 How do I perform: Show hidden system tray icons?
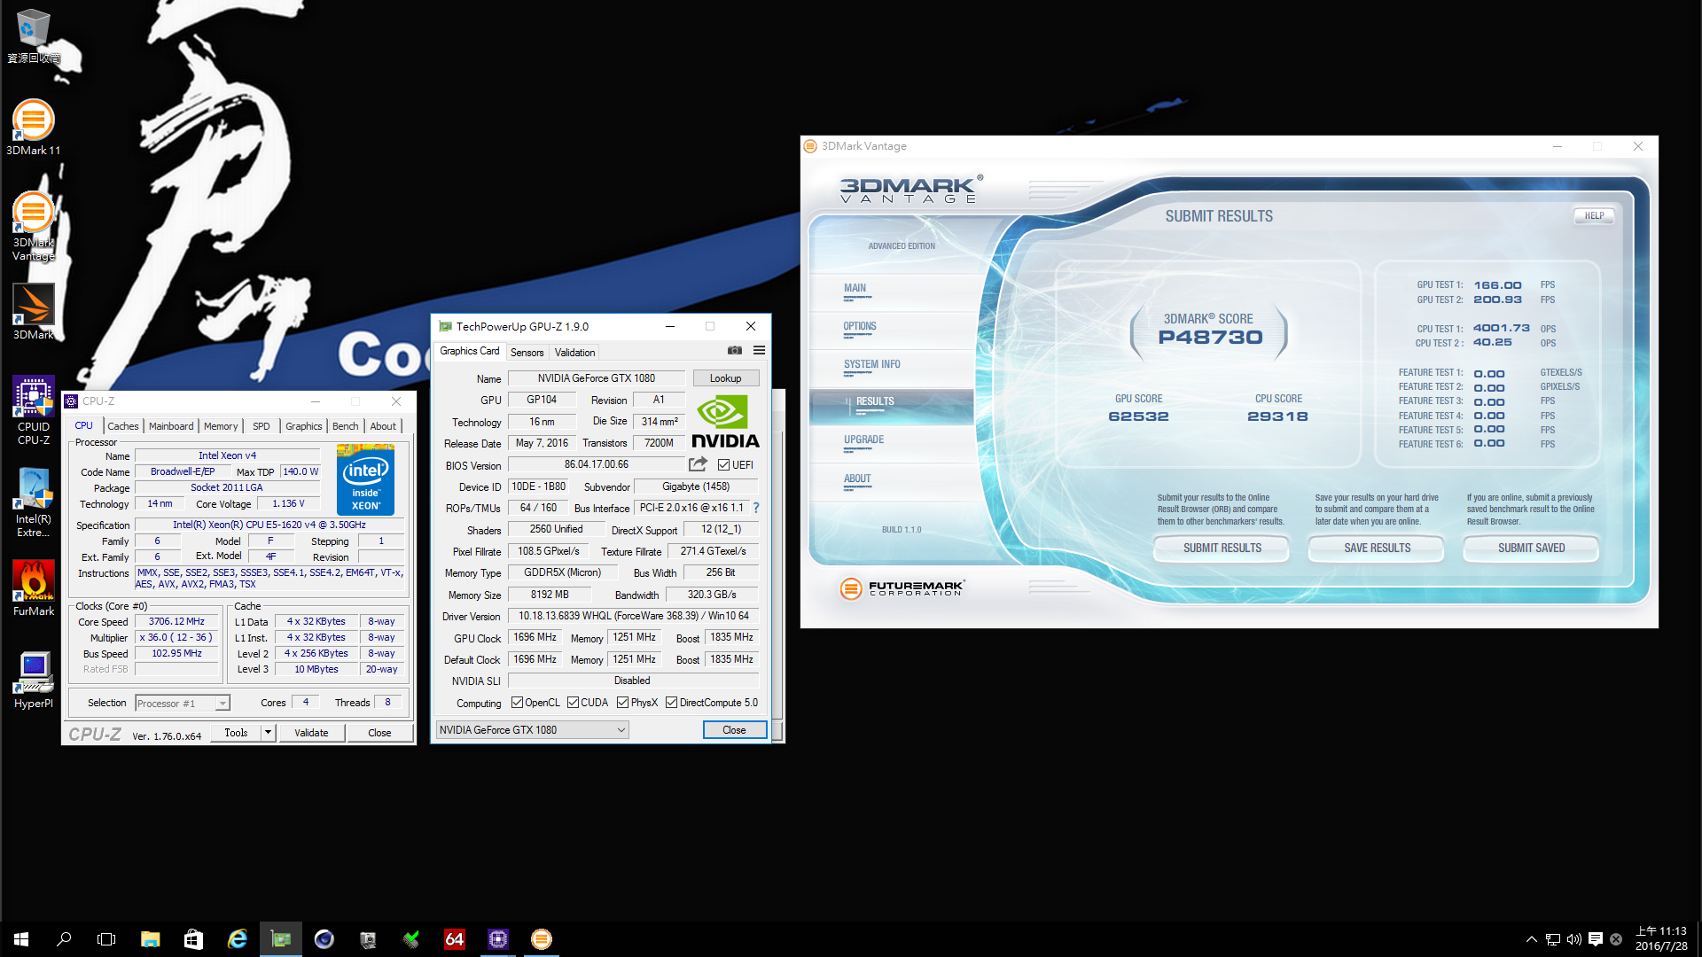click(1531, 939)
